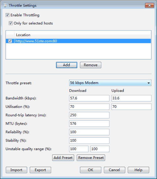Remove the selected host

click(x=90, y=65)
